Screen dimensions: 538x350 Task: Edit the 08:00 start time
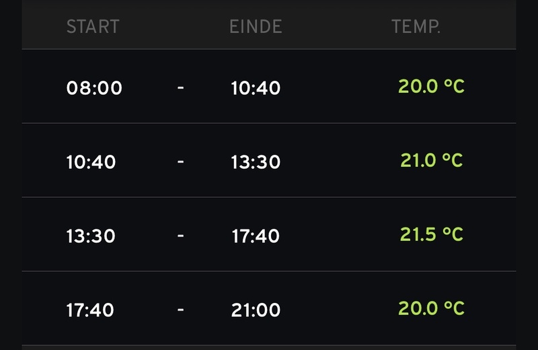94,88
